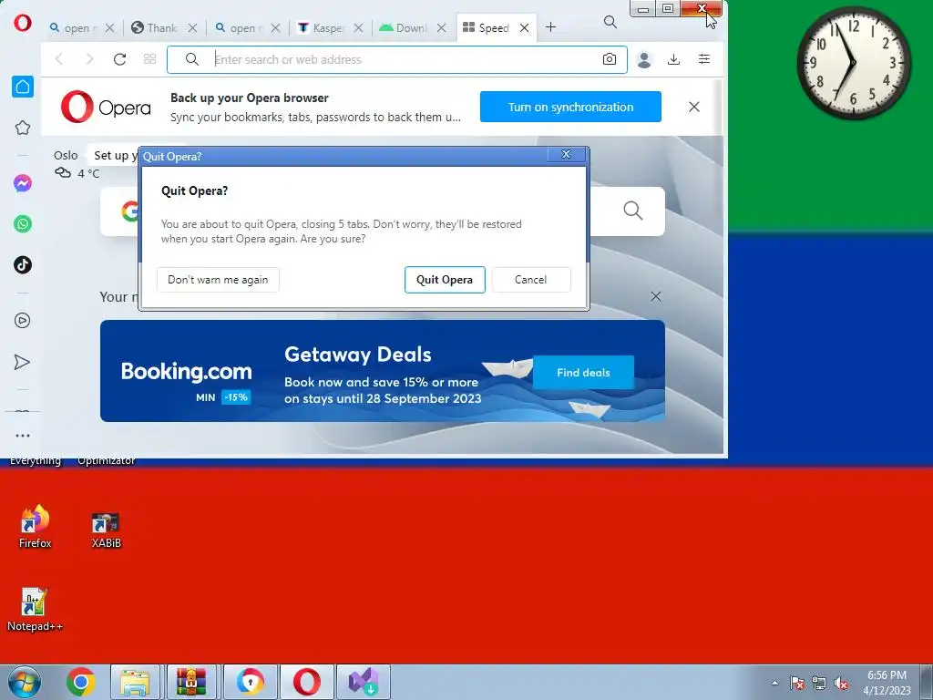Close the Speed Dial tab

coord(524,28)
